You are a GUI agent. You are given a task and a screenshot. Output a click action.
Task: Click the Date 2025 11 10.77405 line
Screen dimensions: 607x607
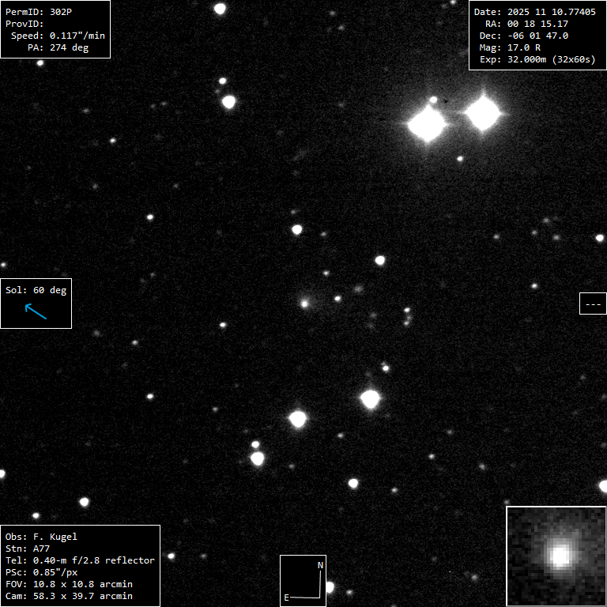click(534, 12)
